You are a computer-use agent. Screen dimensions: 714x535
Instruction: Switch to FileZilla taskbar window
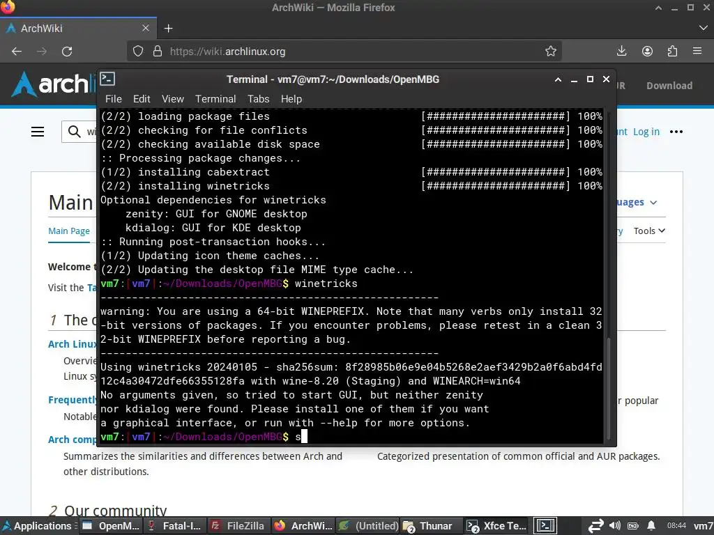pyautogui.click(x=239, y=526)
